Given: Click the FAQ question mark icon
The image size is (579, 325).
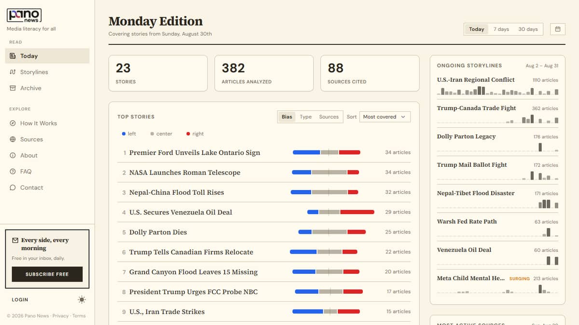Looking at the screenshot, I should point(13,172).
